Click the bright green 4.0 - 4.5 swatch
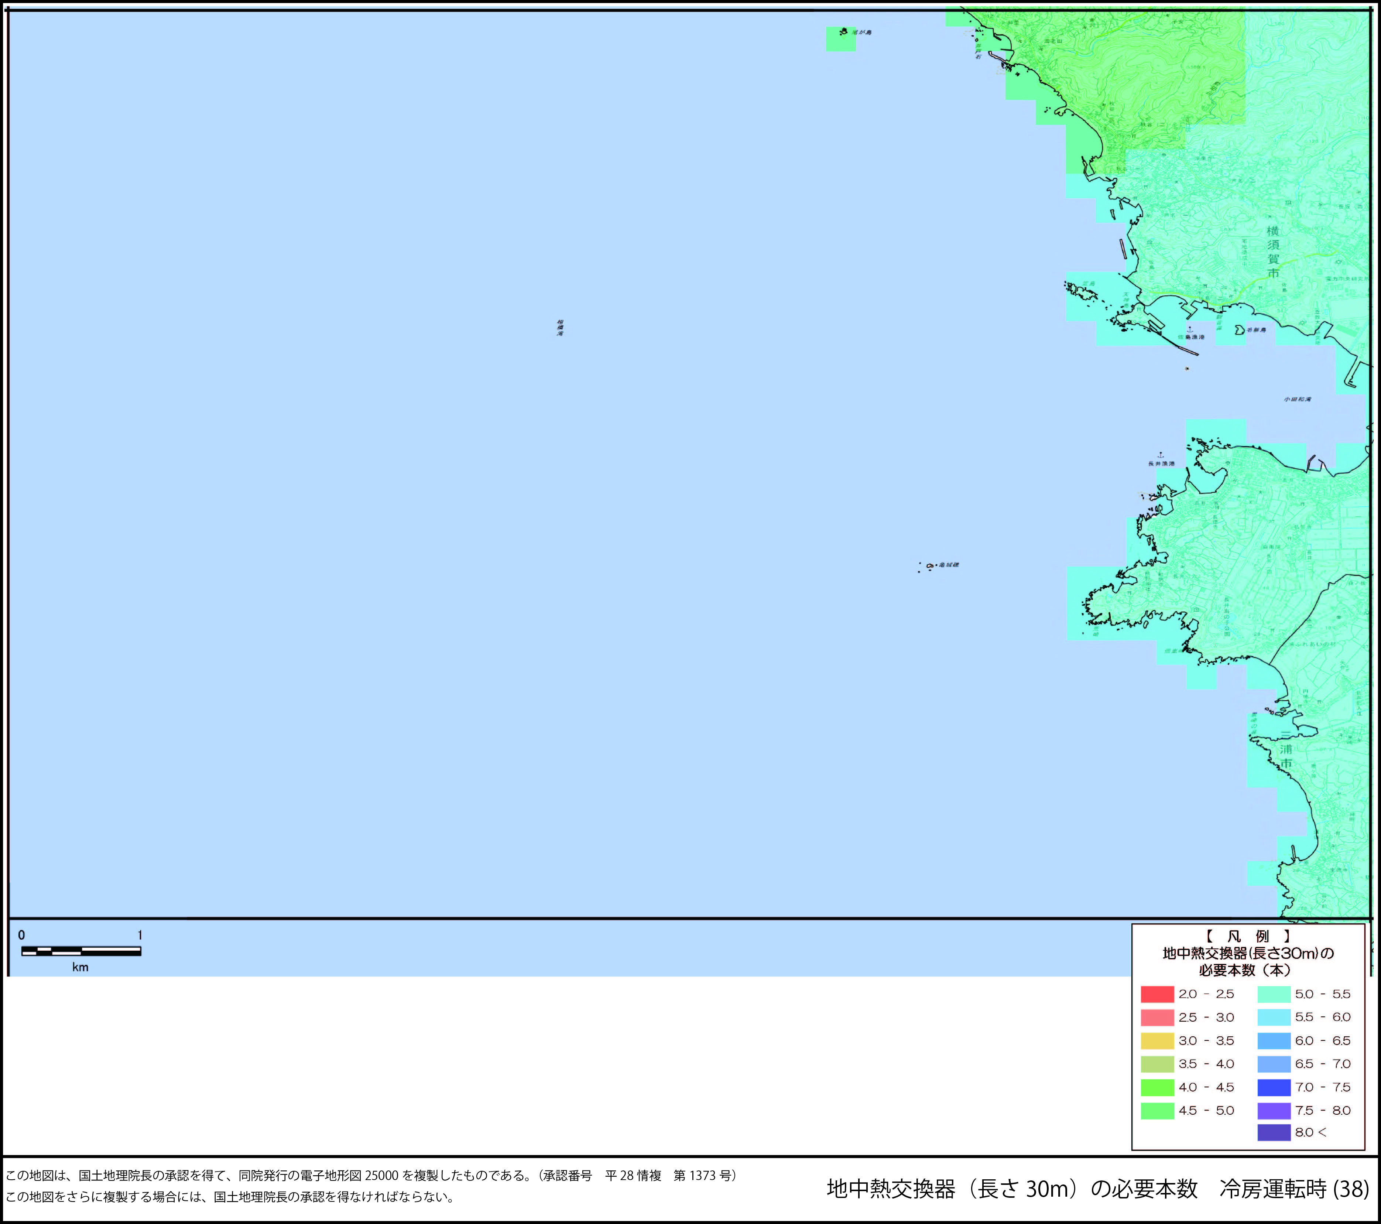This screenshot has width=1381, height=1224. [1157, 1087]
